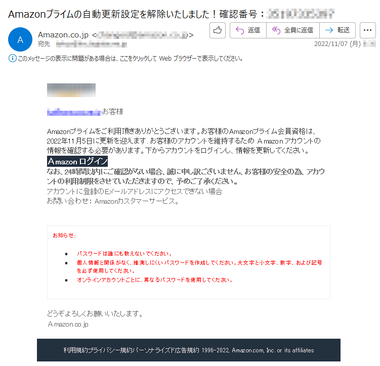Click the 返信 reply arrow icon
Image resolution: width=380 pixels, height=366 pixels.
240,30
